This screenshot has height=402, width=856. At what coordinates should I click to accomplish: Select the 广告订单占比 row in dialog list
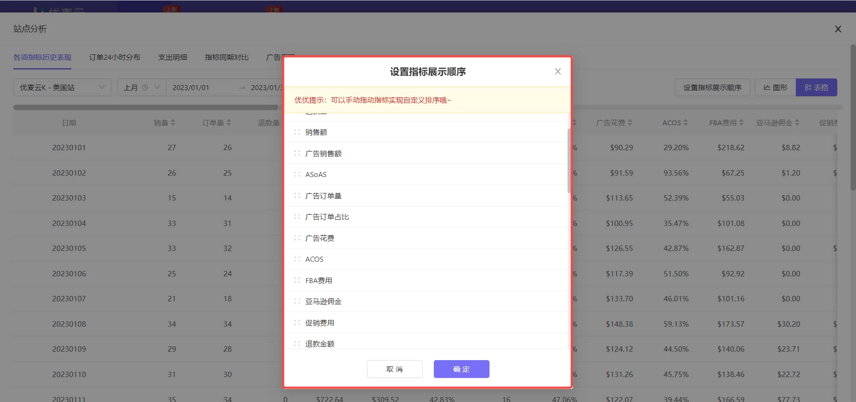[426, 217]
